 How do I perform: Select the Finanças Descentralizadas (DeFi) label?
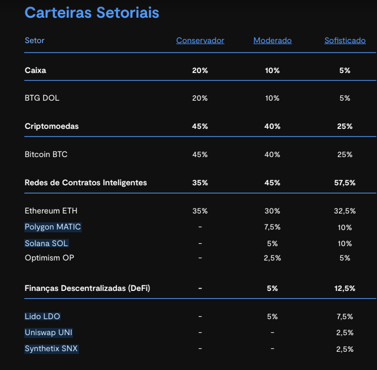[x=87, y=288]
